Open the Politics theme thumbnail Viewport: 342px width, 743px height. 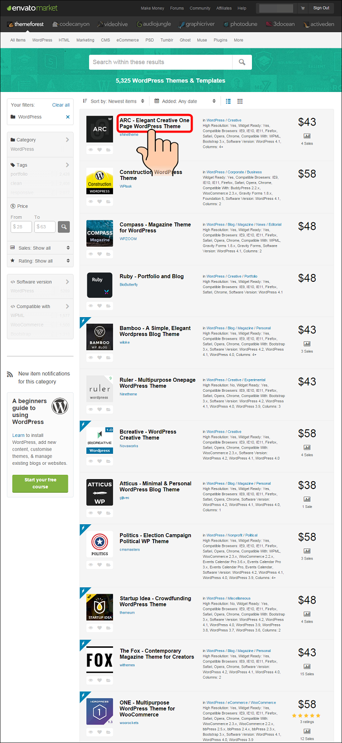pyautogui.click(x=99, y=544)
